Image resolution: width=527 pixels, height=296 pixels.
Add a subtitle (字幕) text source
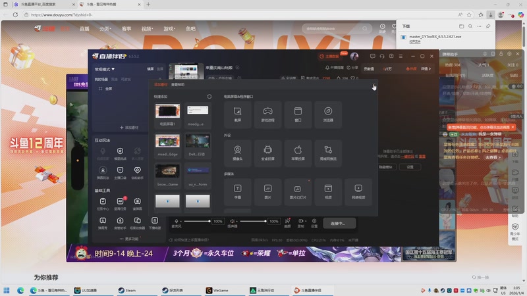point(237,191)
